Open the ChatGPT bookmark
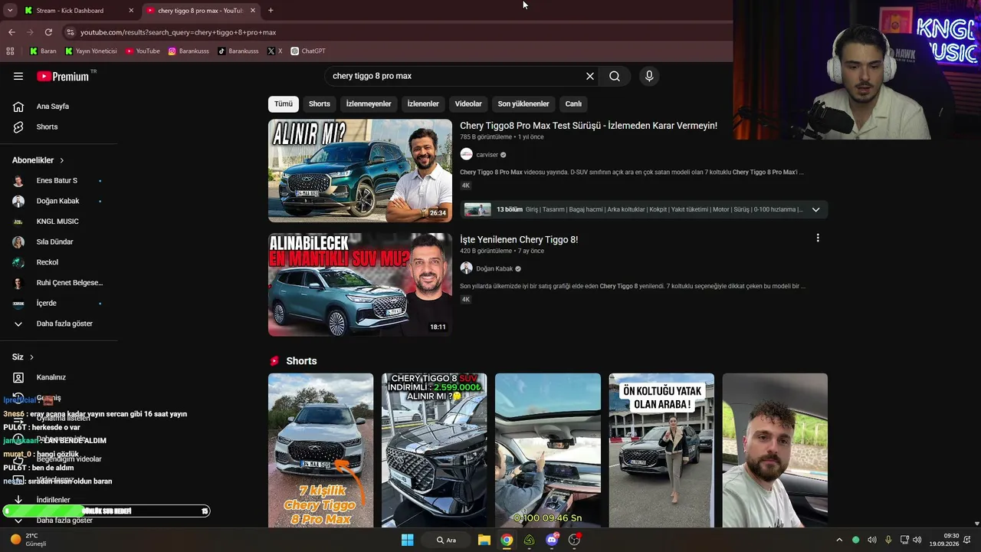981x552 pixels. [308, 51]
